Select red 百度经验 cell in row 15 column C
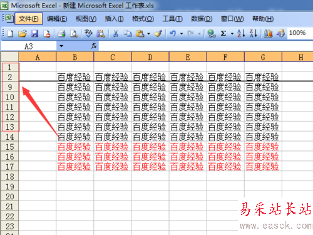 click(113, 147)
